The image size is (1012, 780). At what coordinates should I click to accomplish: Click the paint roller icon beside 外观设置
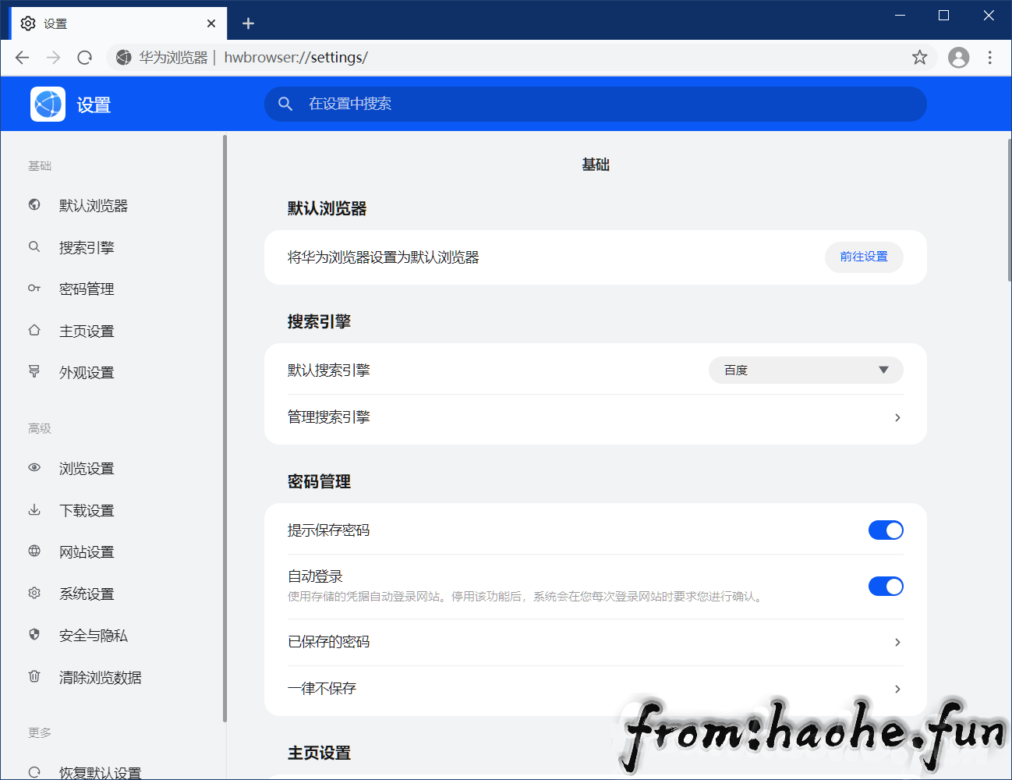click(x=34, y=371)
